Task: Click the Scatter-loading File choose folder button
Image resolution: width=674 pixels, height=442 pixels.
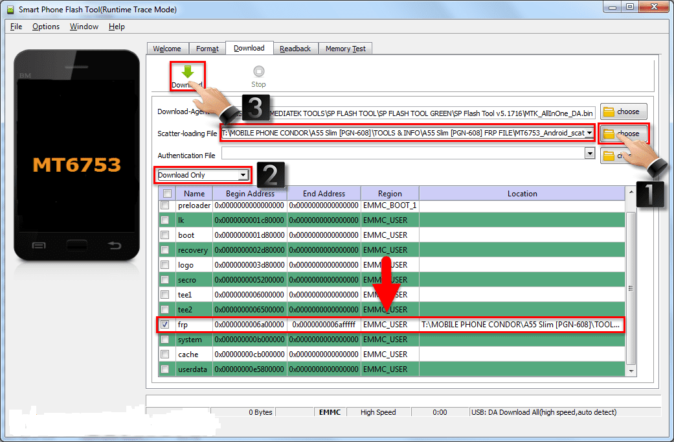Action: 623,134
